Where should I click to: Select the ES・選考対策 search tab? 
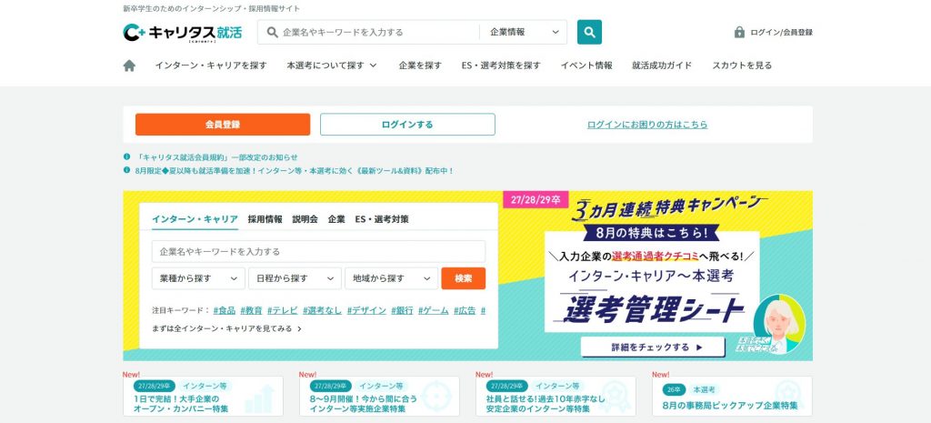point(381,219)
